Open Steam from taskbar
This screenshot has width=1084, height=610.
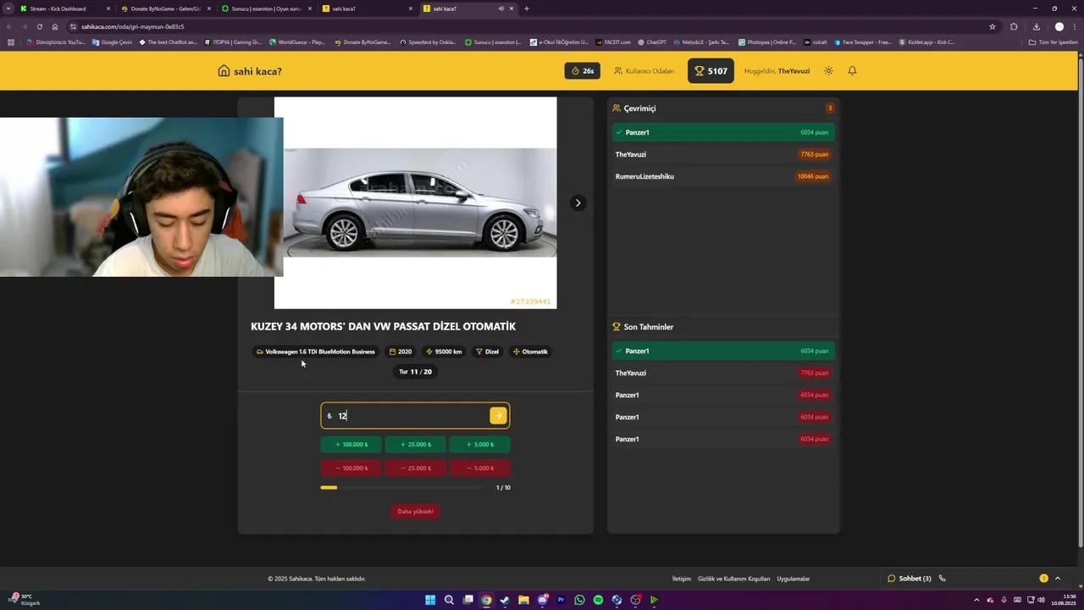[505, 600]
